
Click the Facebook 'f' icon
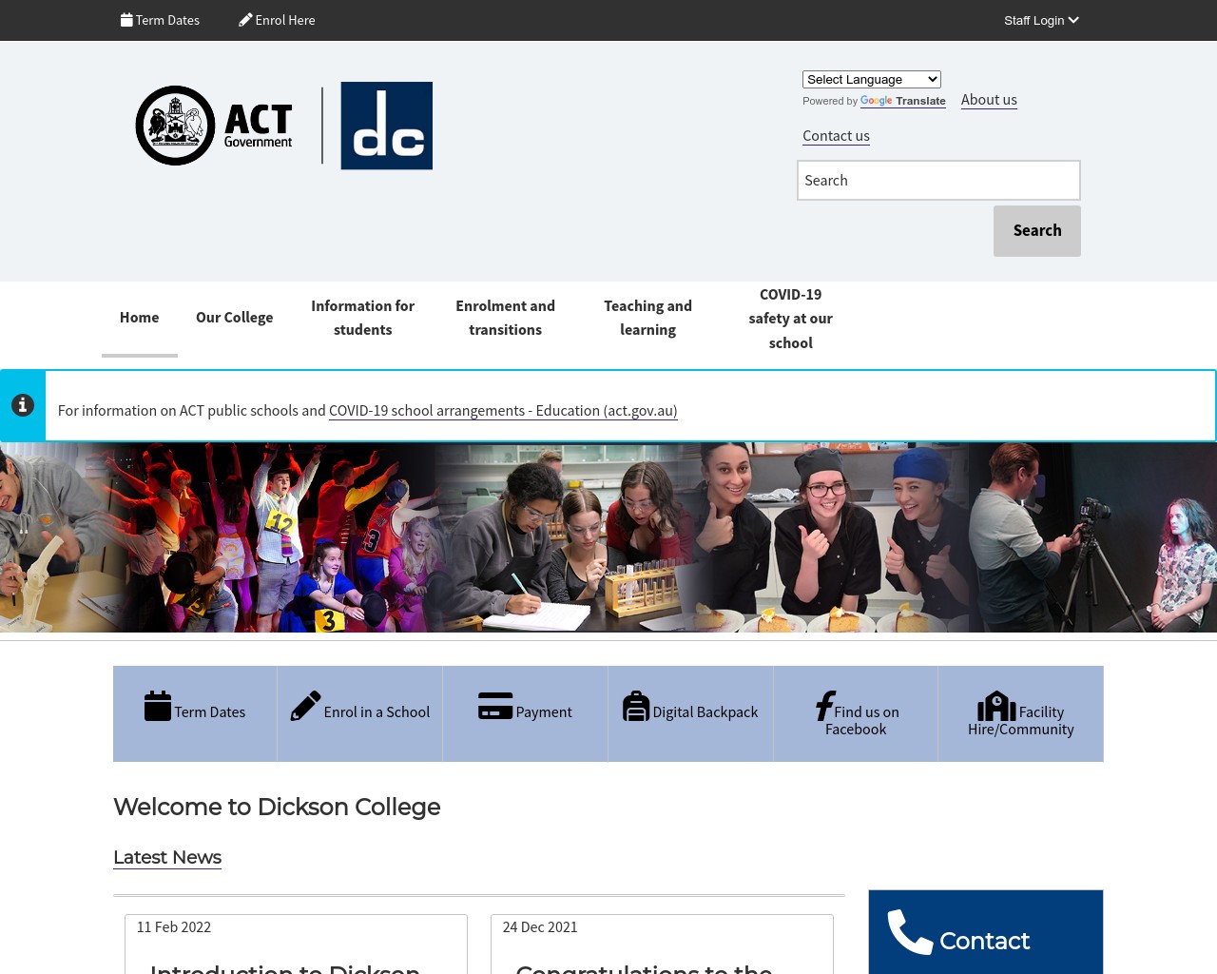click(824, 706)
